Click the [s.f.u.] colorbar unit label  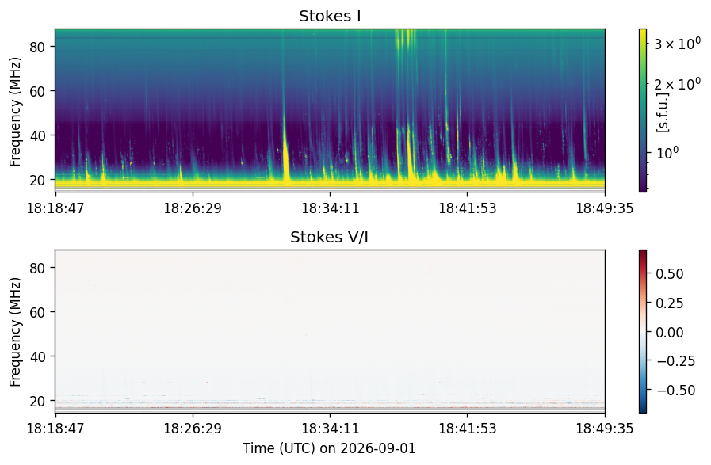663,112
